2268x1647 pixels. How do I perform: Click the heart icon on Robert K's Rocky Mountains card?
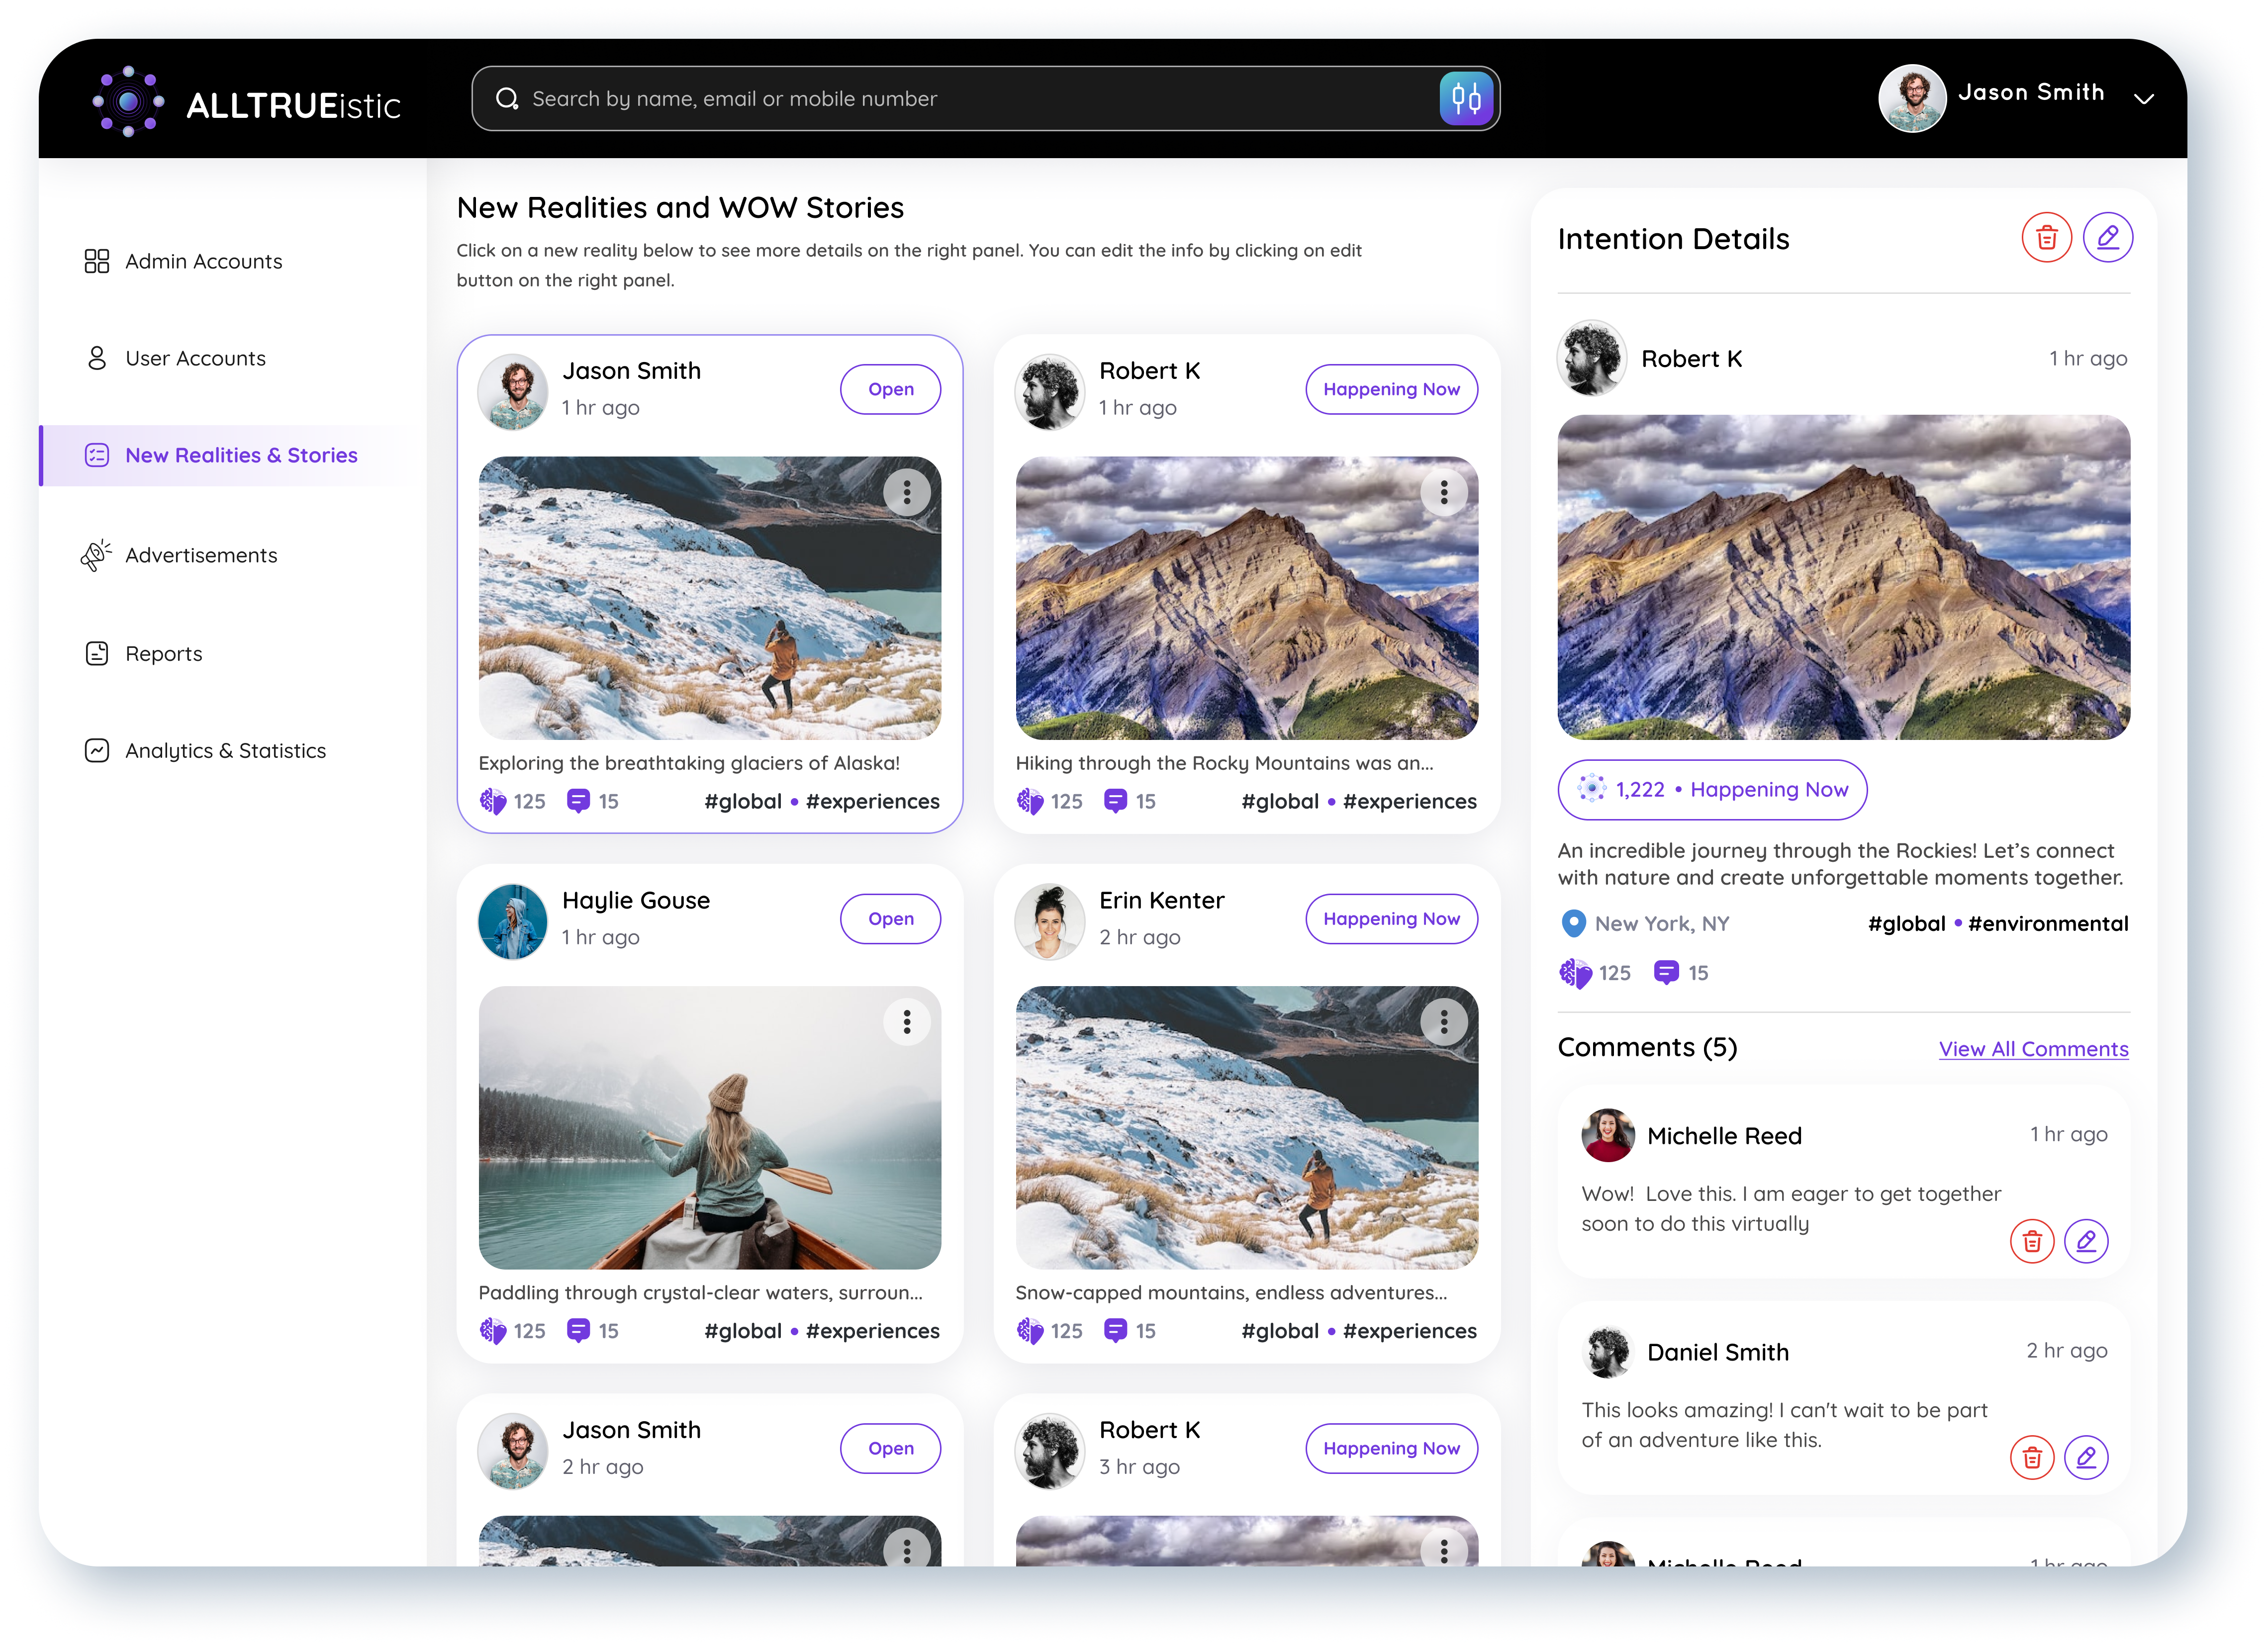pos(1029,801)
